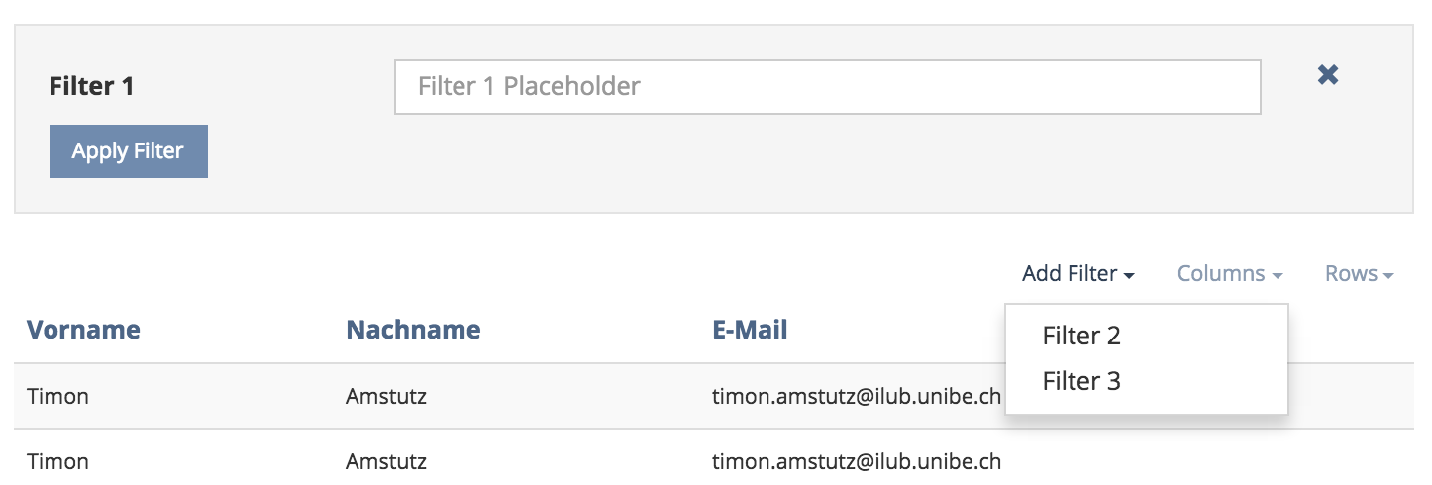Click the caret arrow beside Add Filter
Viewport: 1432px width, 485px height.
pyautogui.click(x=1130, y=276)
